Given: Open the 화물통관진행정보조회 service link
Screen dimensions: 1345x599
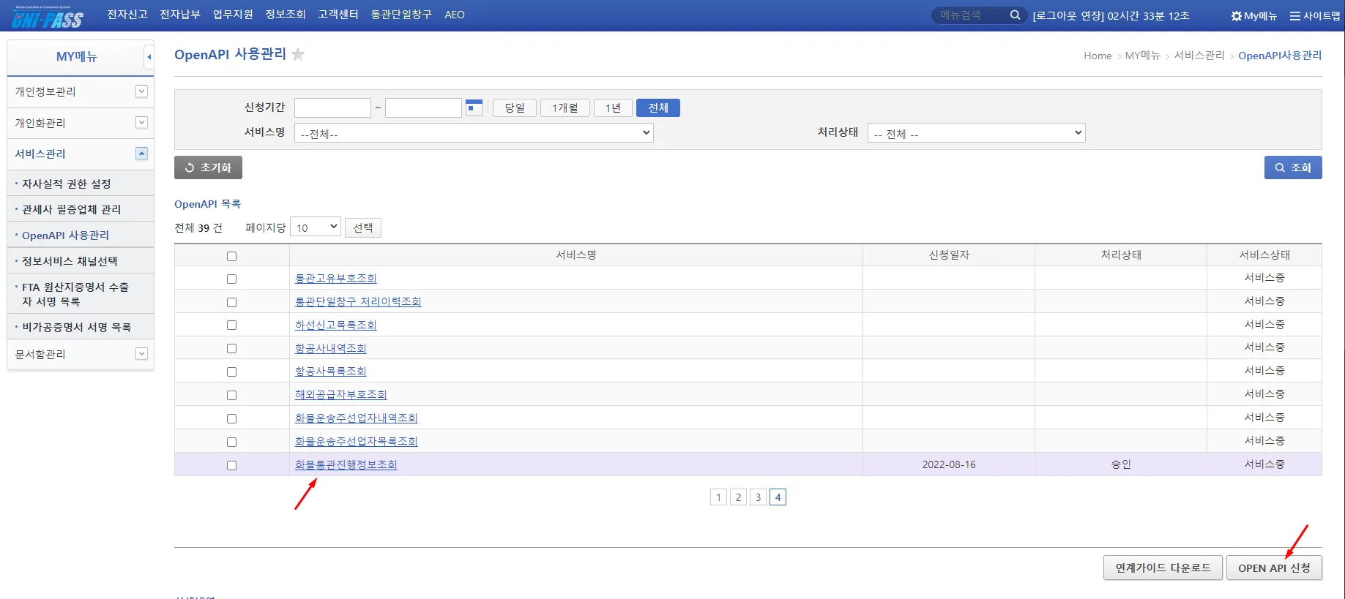Looking at the screenshot, I should (x=346, y=464).
